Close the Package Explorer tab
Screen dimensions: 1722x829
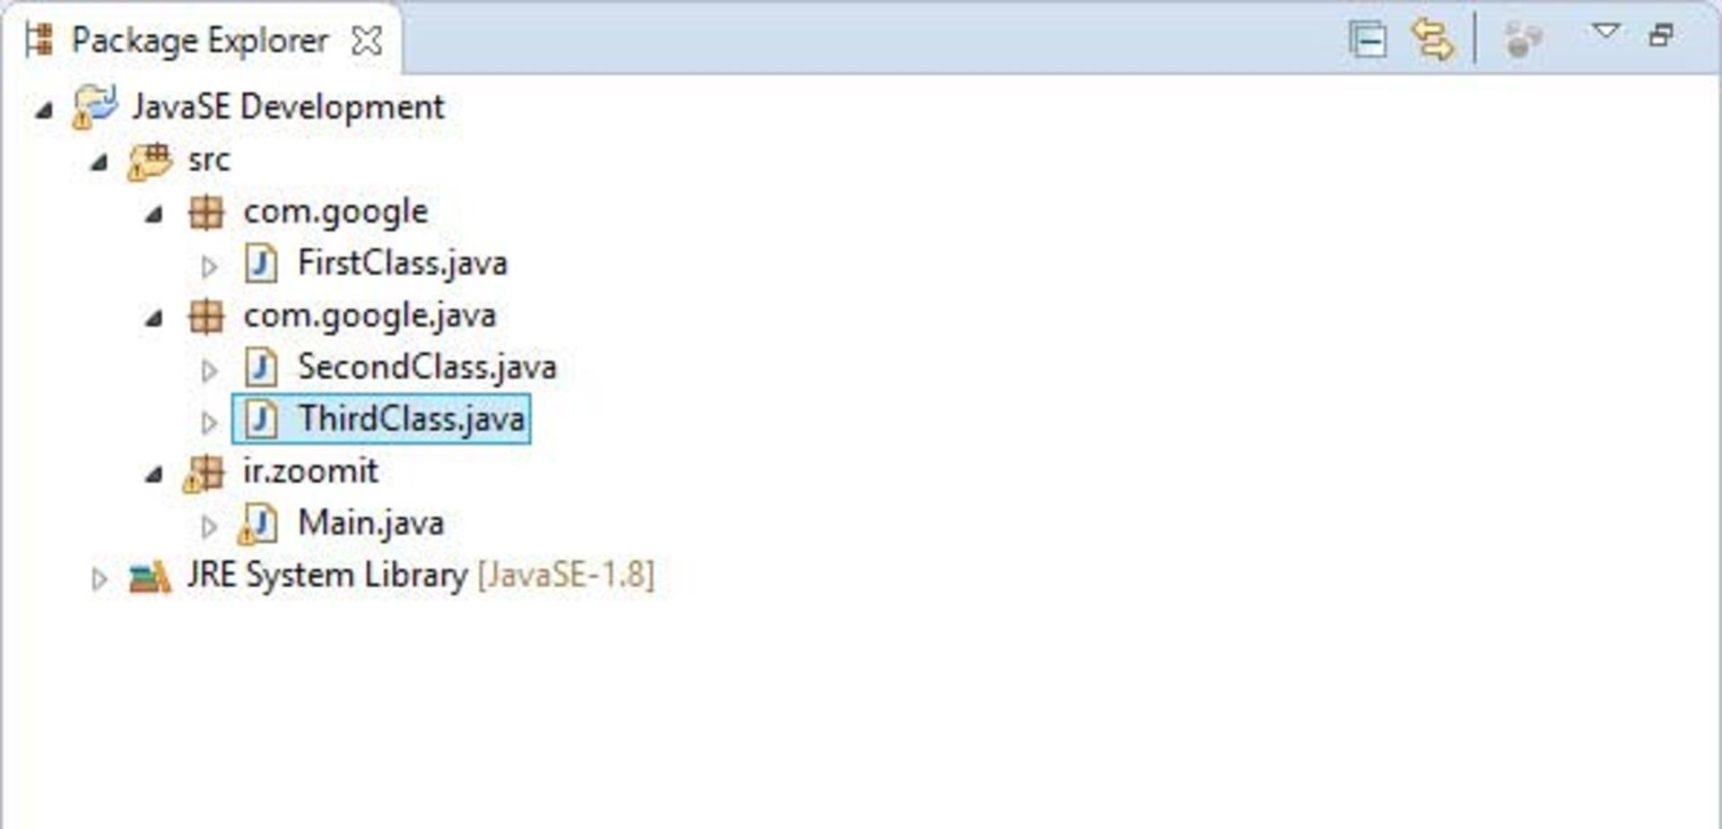point(366,40)
